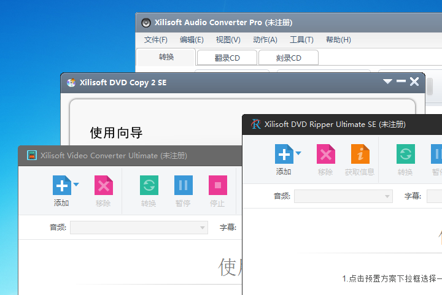
Task: Click Stop (停止) icon in Video Converter Ultimate
Action: pos(218,185)
